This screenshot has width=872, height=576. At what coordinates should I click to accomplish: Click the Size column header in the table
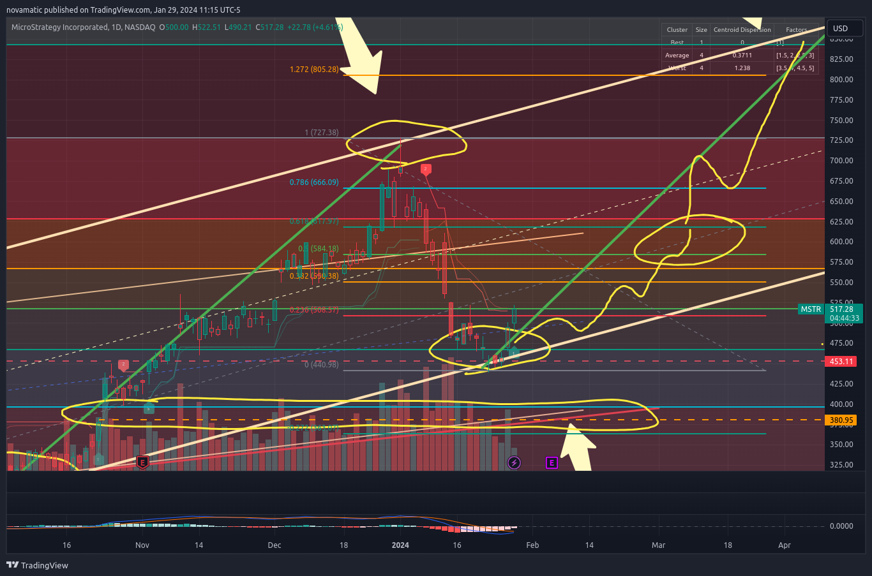pos(701,30)
